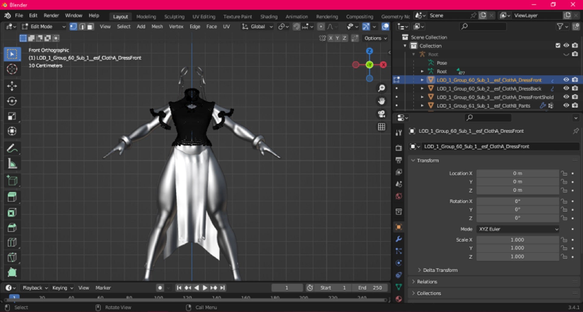
Task: Open the Edit Mode interaction dropdown
Action: pos(43,27)
